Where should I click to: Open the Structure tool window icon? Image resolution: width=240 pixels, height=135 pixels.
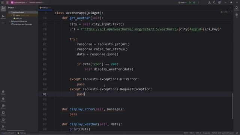(x=3, y=16)
